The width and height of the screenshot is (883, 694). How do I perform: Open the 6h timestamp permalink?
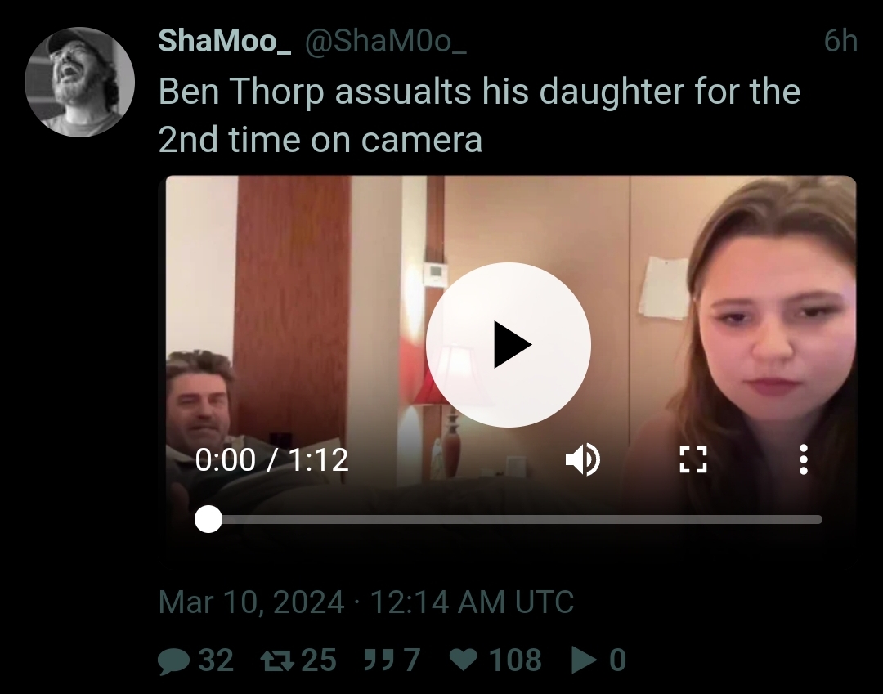840,41
